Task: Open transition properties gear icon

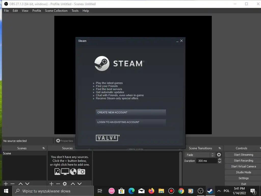Action: click(x=219, y=155)
